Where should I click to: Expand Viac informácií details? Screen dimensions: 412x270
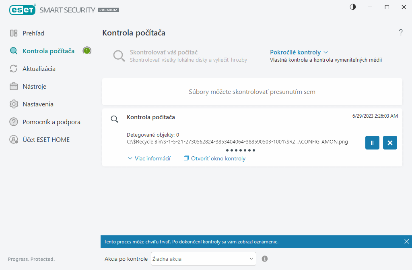tap(149, 158)
